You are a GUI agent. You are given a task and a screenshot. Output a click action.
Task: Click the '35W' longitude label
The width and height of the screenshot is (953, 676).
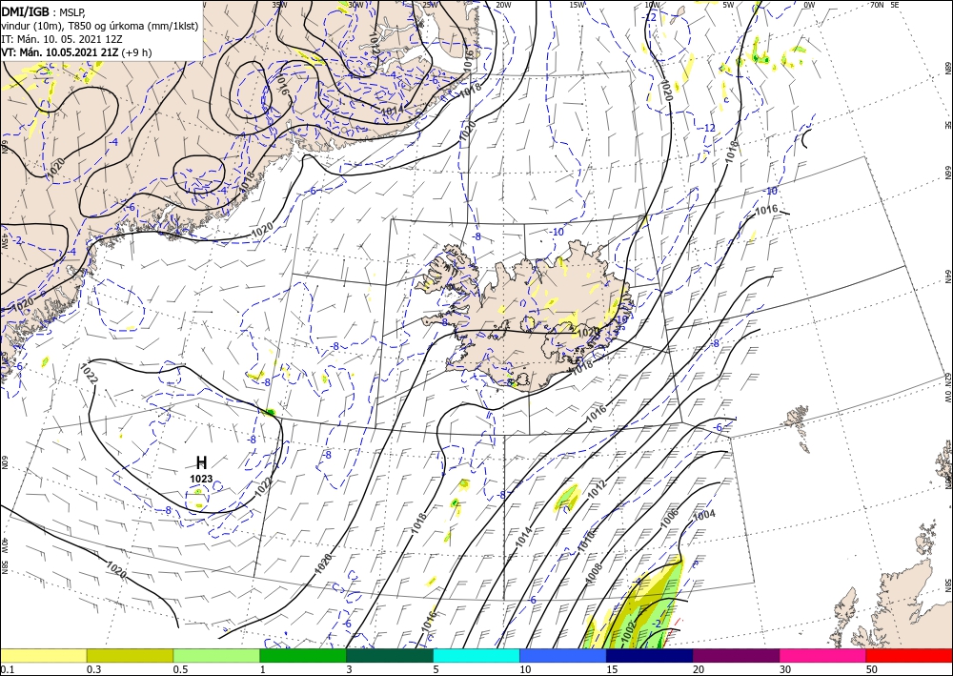279,5
